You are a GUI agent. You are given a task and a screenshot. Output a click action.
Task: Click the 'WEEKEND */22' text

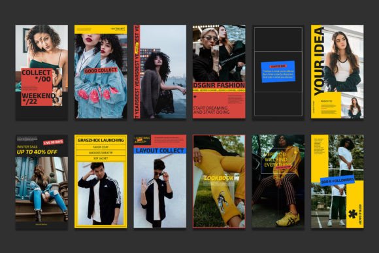tap(38, 98)
